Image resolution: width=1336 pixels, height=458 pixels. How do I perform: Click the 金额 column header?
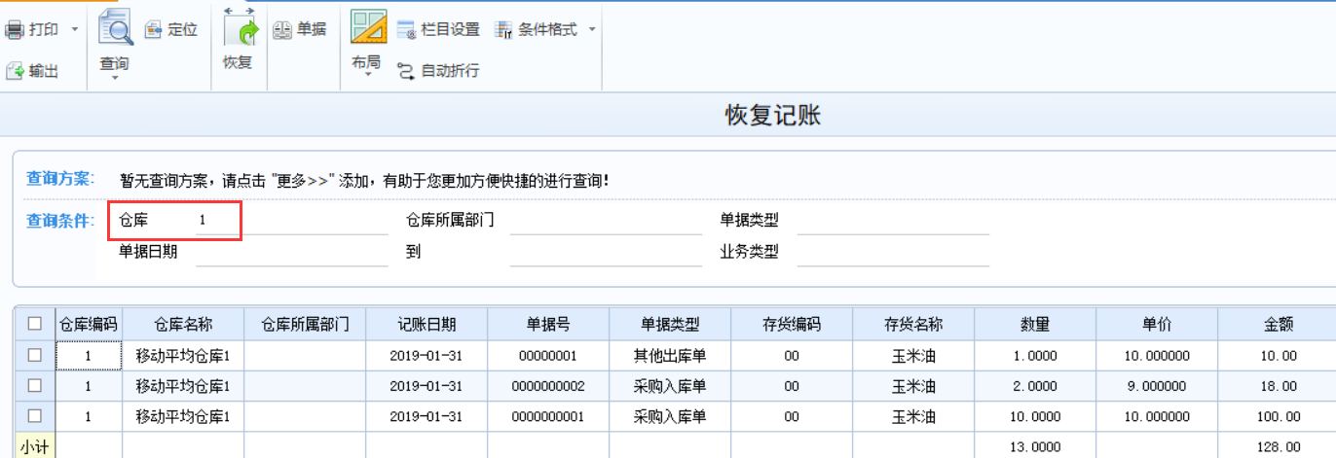click(1277, 324)
